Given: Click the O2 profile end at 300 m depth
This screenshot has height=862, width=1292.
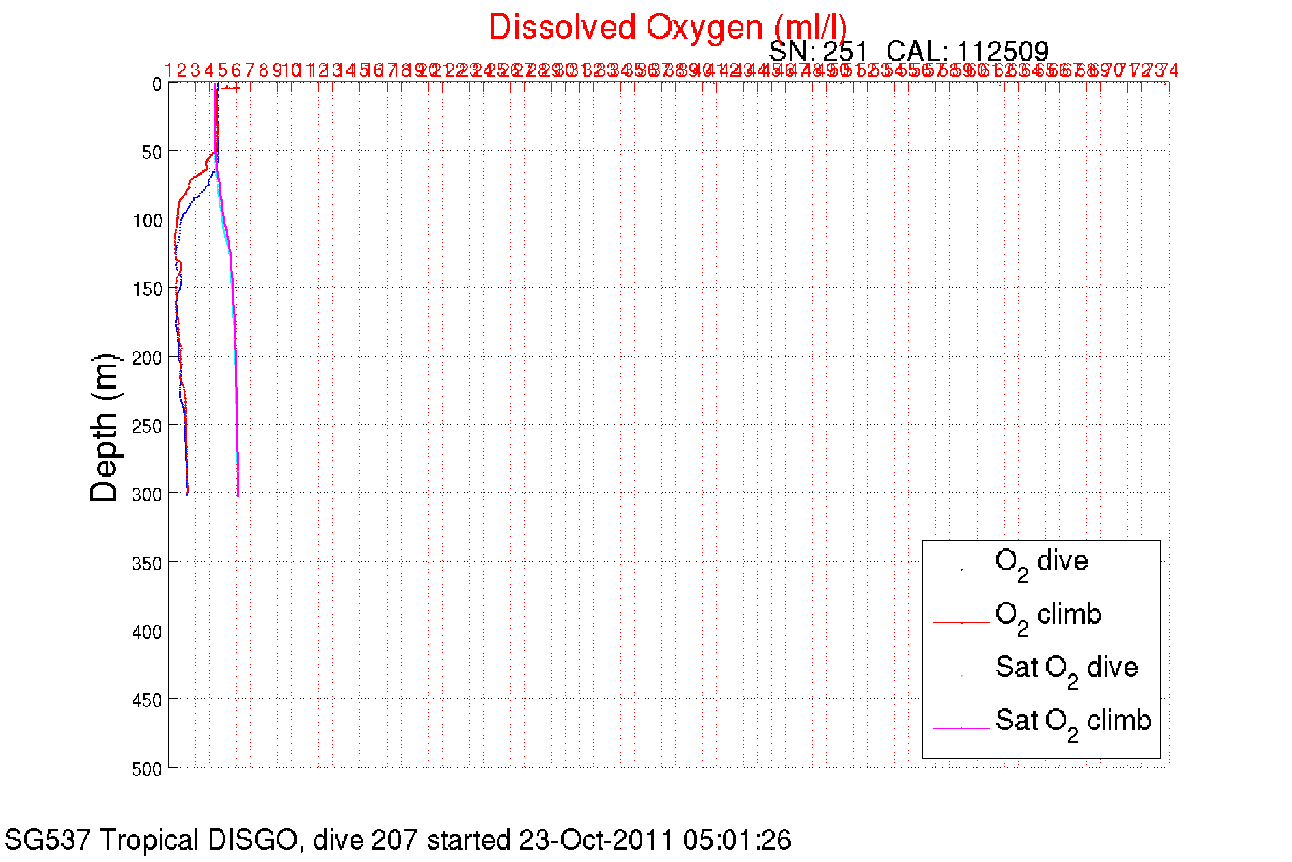Looking at the screenshot, I should (x=187, y=492).
